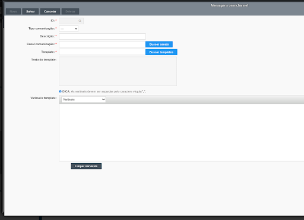Image resolution: width=304 pixels, height=220 pixels.
Task: Click the Mensagens omnichannel window title
Action: coord(229,5)
